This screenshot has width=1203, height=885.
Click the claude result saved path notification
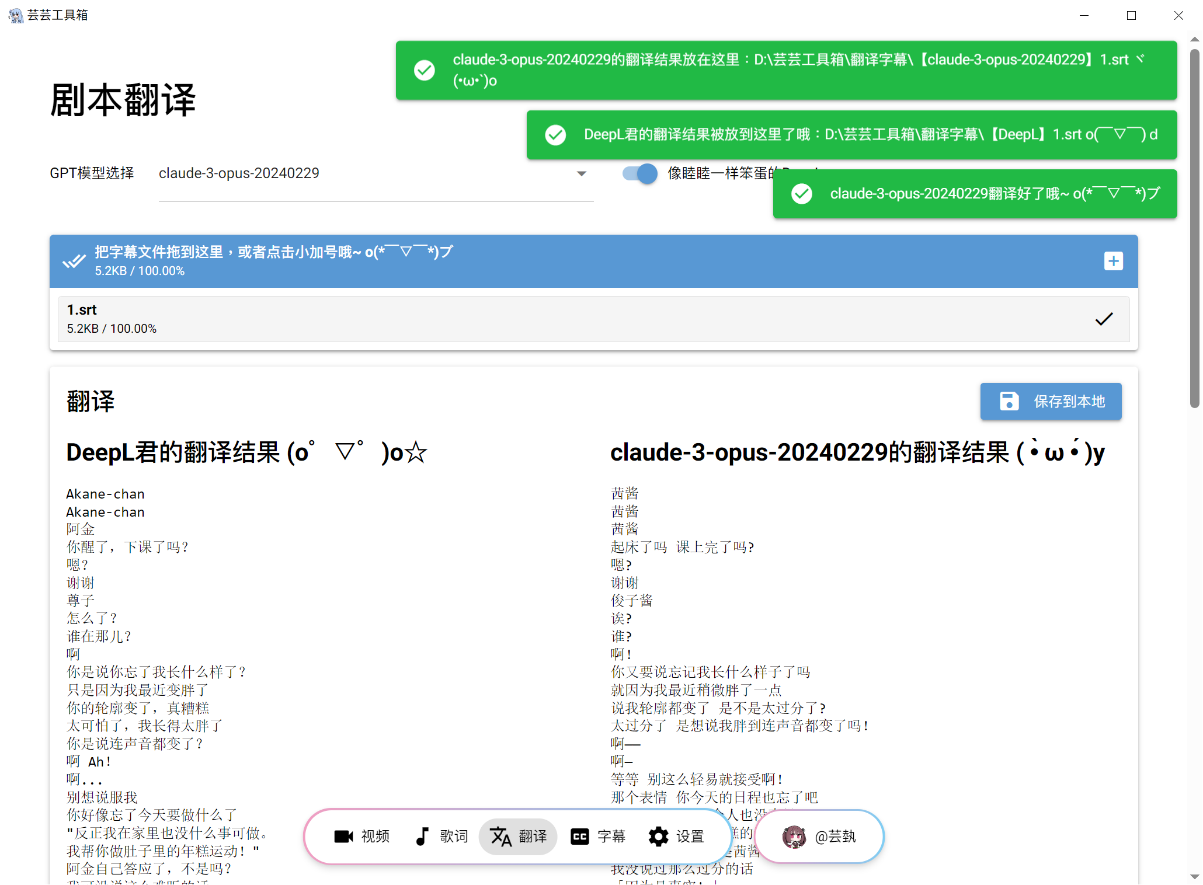pyautogui.click(x=786, y=70)
